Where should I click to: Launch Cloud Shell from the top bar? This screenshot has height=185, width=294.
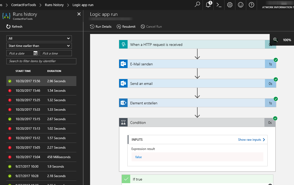[x=219, y=5]
